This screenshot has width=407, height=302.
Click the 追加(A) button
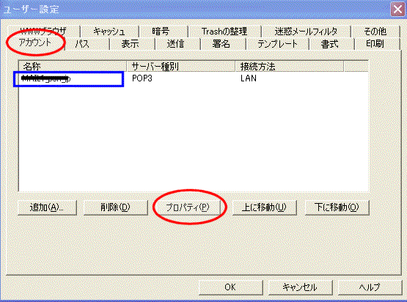pos(47,207)
